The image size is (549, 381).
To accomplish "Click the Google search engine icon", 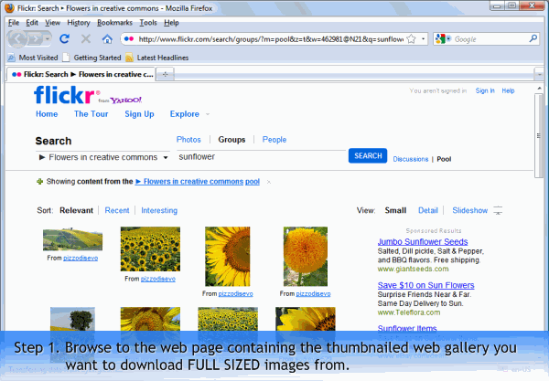I will 440,38.
